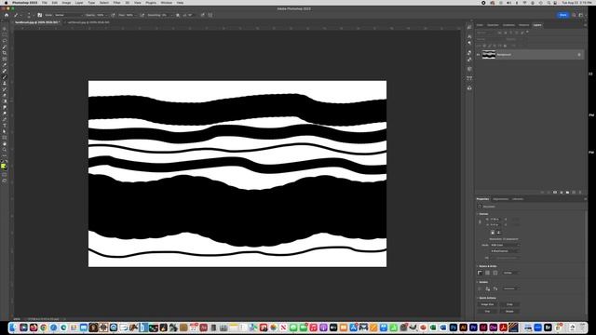Create a new group in Layers panel

point(567,193)
